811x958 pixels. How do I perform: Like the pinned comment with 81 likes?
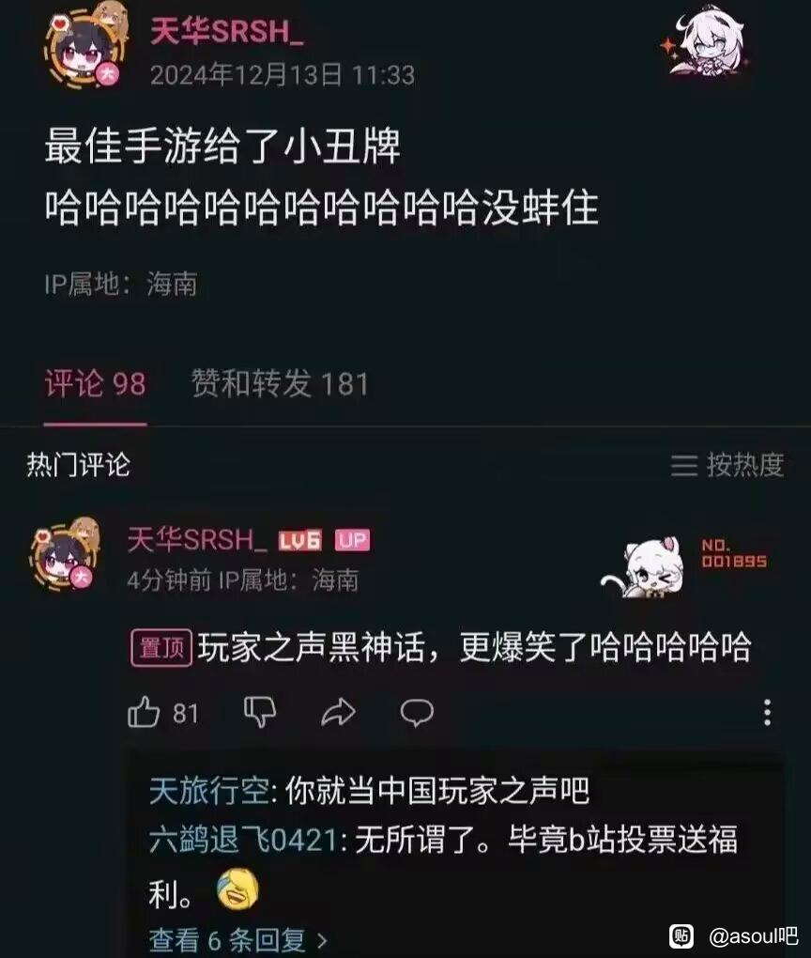[145, 712]
